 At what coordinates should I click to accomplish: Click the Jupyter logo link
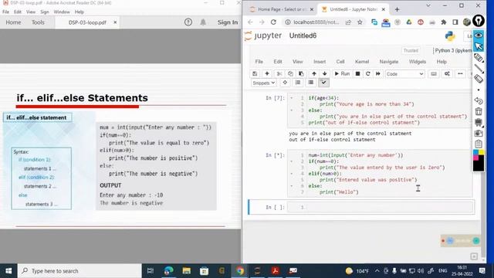click(263, 36)
